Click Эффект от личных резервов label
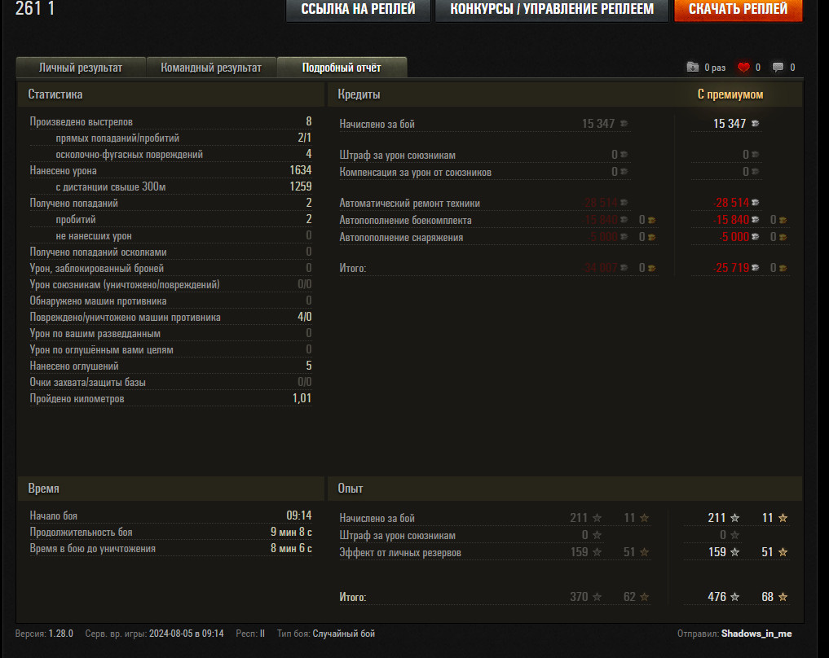 tap(400, 552)
